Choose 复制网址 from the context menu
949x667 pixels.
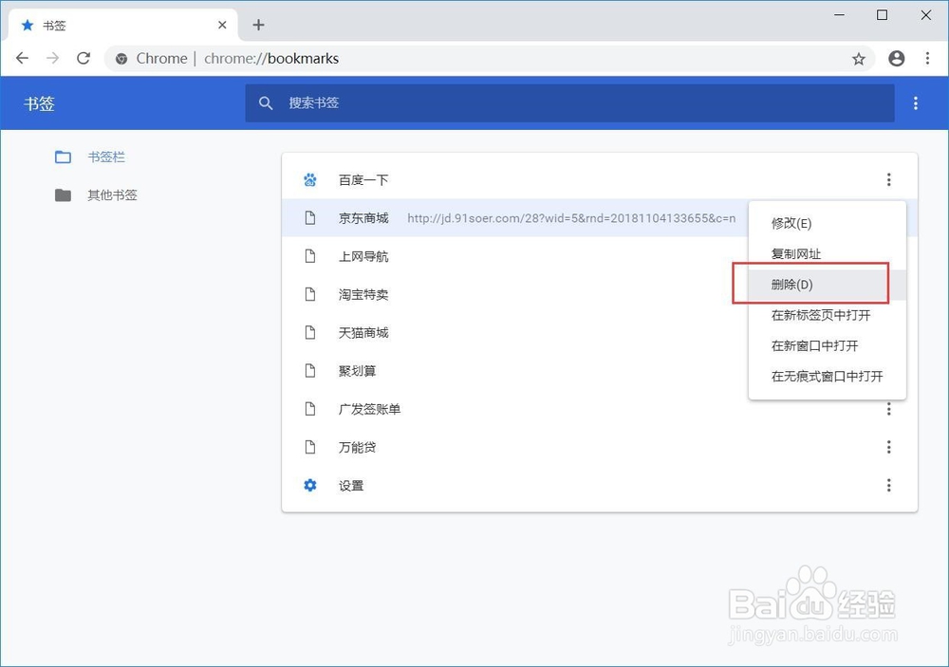pyautogui.click(x=827, y=254)
